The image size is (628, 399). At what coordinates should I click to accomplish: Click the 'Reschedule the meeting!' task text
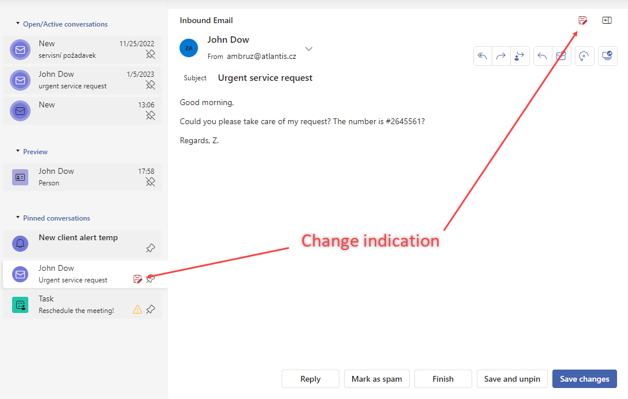pyautogui.click(x=77, y=311)
